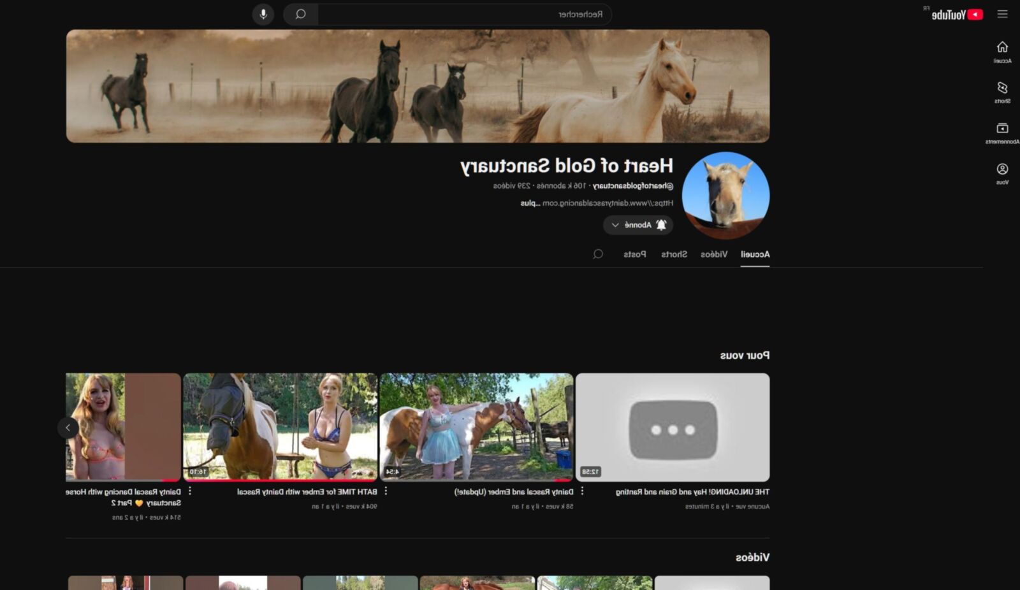Switch to the Vidéos tab
The image size is (1020, 590).
pyautogui.click(x=714, y=254)
